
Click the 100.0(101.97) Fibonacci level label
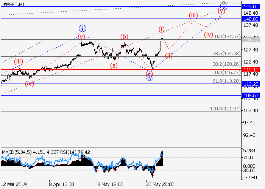[x=226, y=109]
